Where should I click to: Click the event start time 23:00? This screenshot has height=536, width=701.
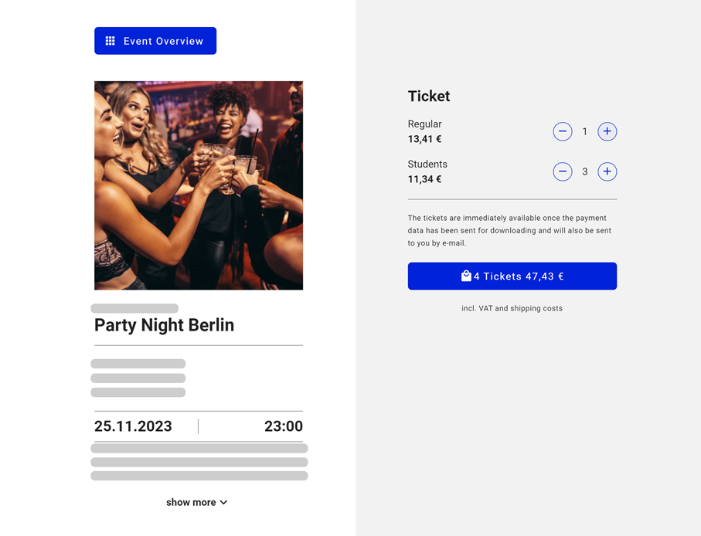click(284, 426)
